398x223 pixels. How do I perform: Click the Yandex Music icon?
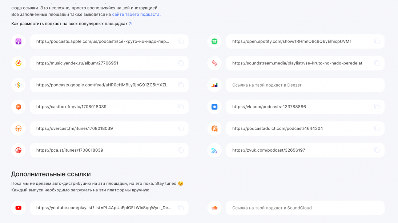click(x=18, y=63)
